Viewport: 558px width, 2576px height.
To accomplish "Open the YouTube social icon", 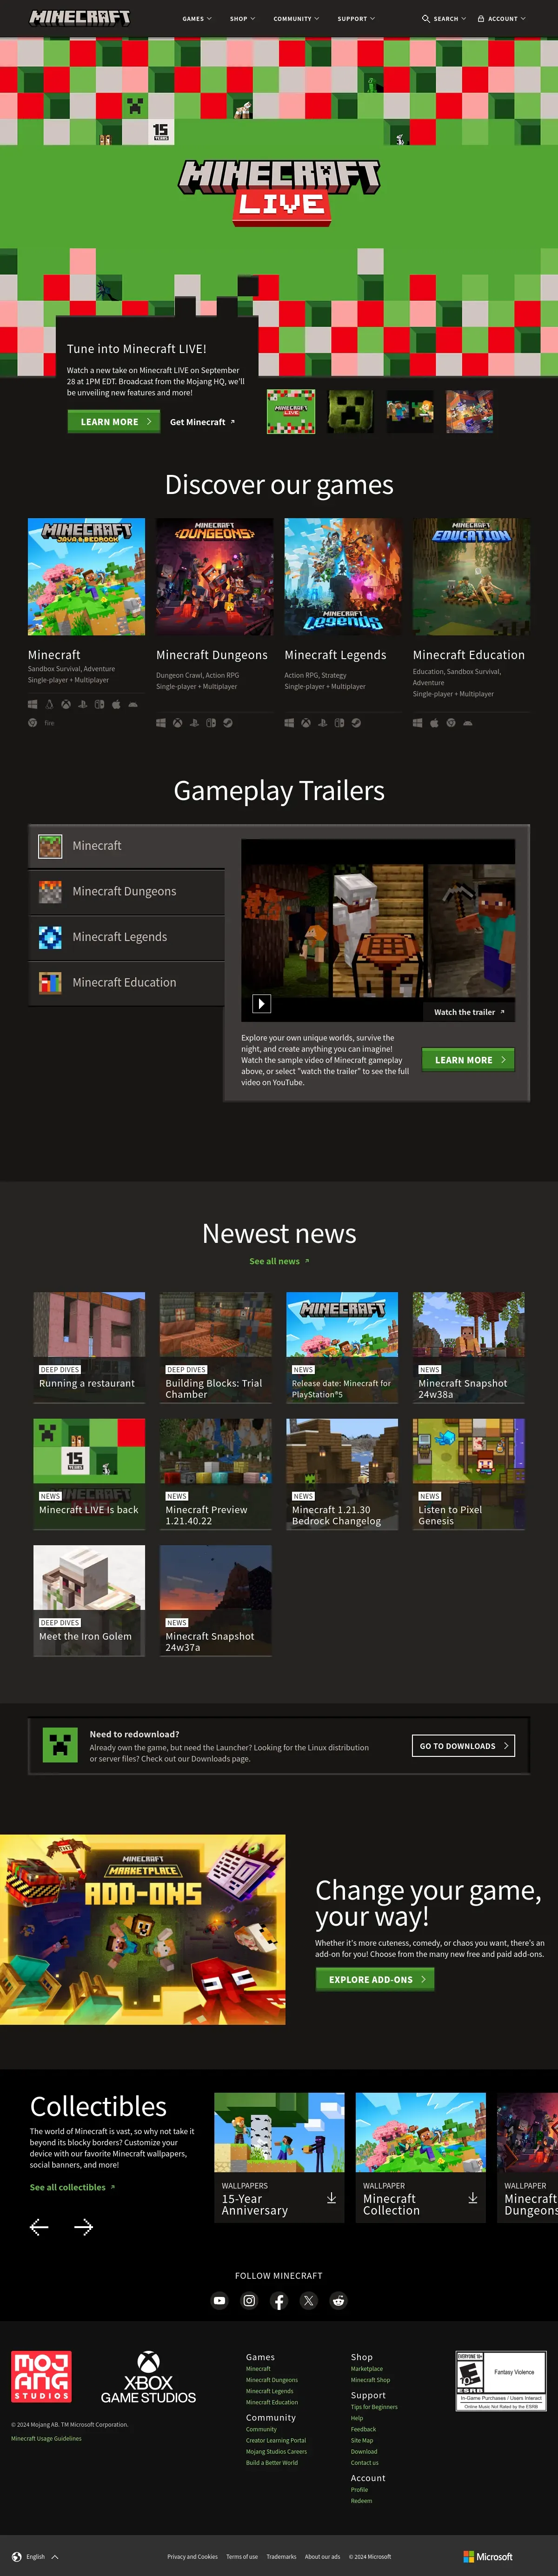I will point(219,2300).
